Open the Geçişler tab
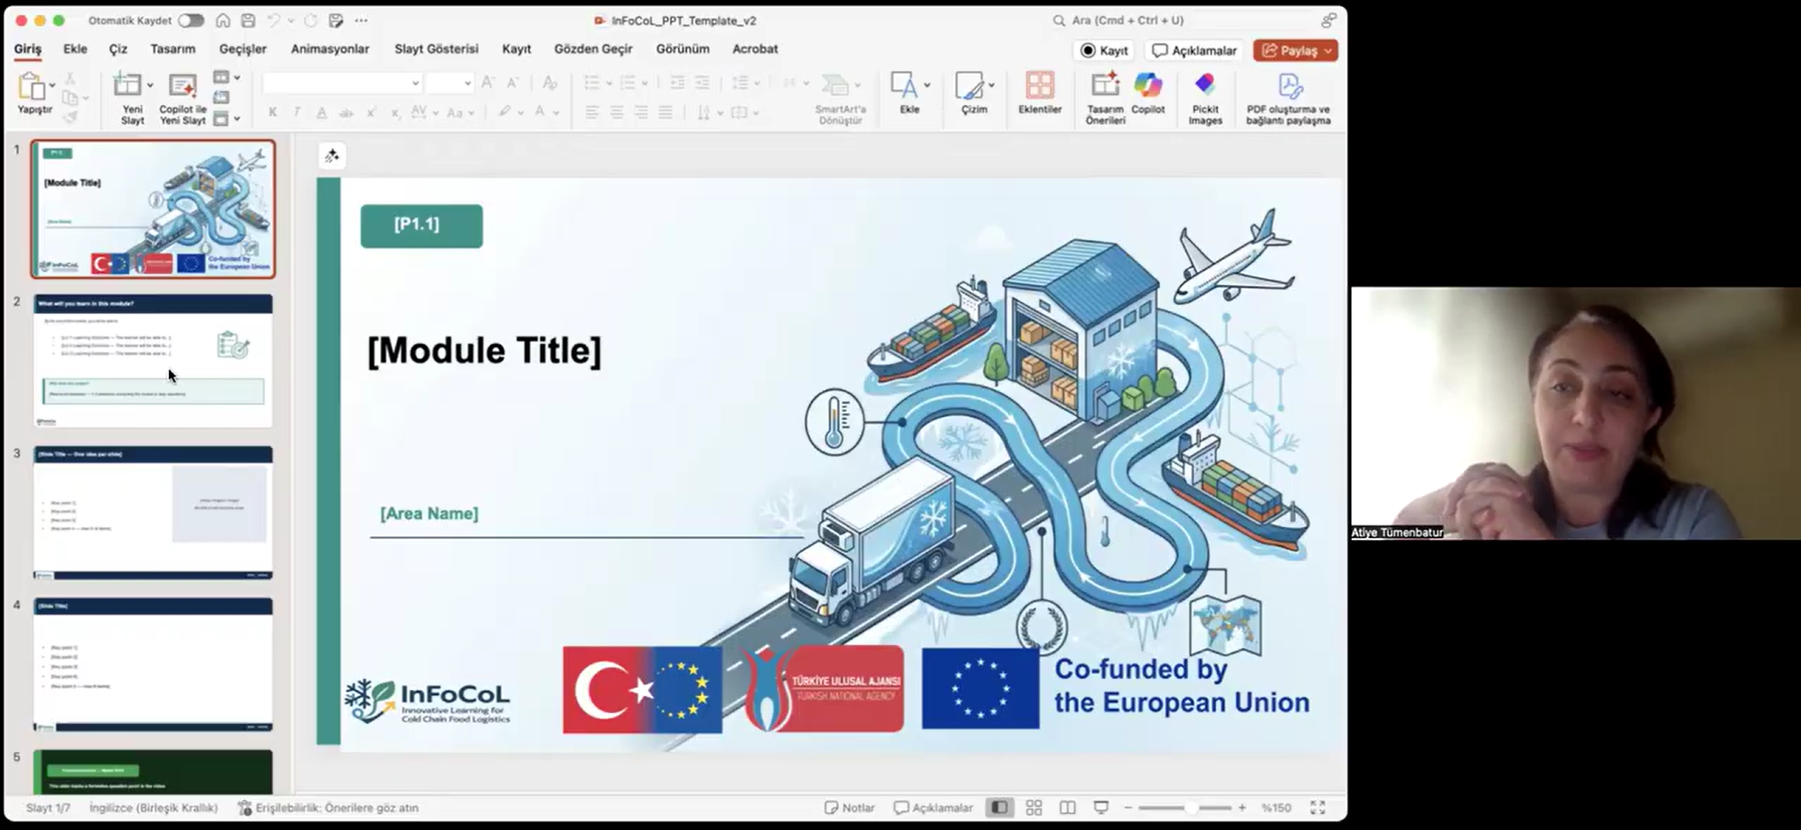The height and width of the screenshot is (830, 1801). (242, 49)
